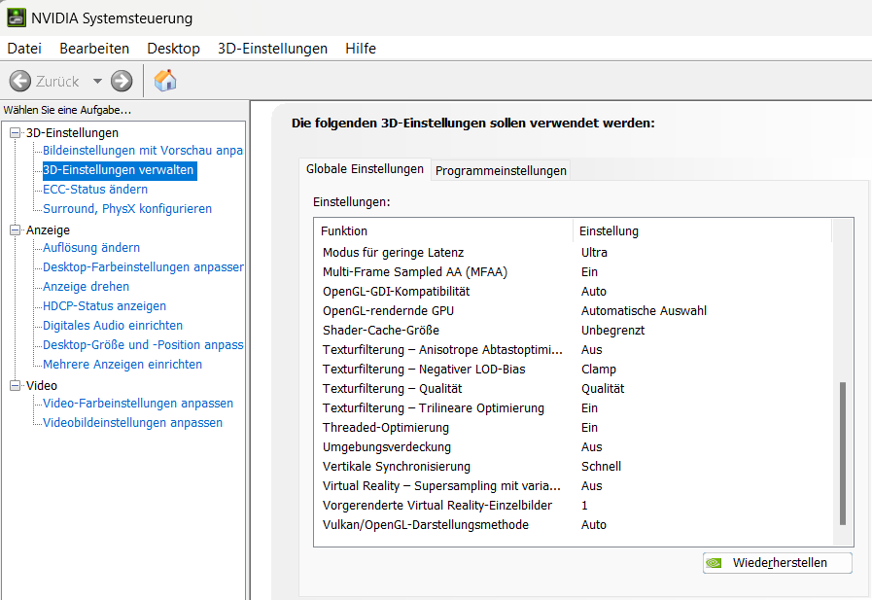
Task: Open the back history dropdown arrow
Action: tap(97, 81)
